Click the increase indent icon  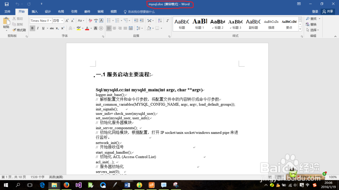pyautogui.click(x=142, y=21)
